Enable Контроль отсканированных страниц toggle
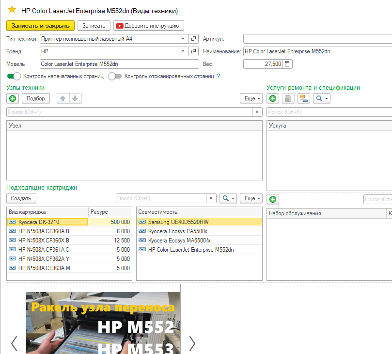Image resolution: width=392 pixels, height=354 pixels. [115, 76]
